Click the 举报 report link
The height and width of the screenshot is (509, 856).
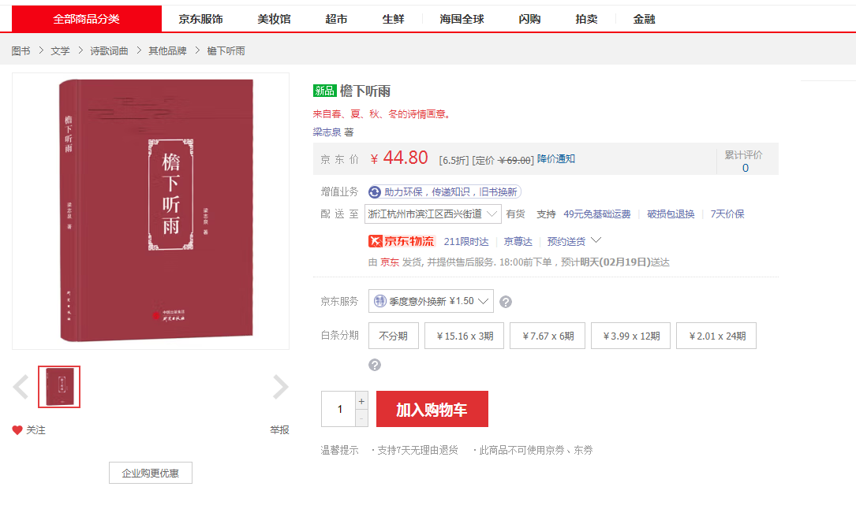pyautogui.click(x=279, y=430)
